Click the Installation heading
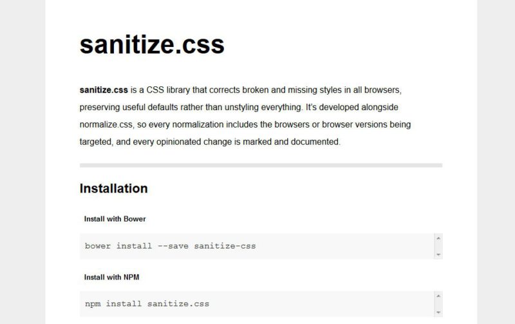This screenshot has height=324, width=515. [x=113, y=189]
